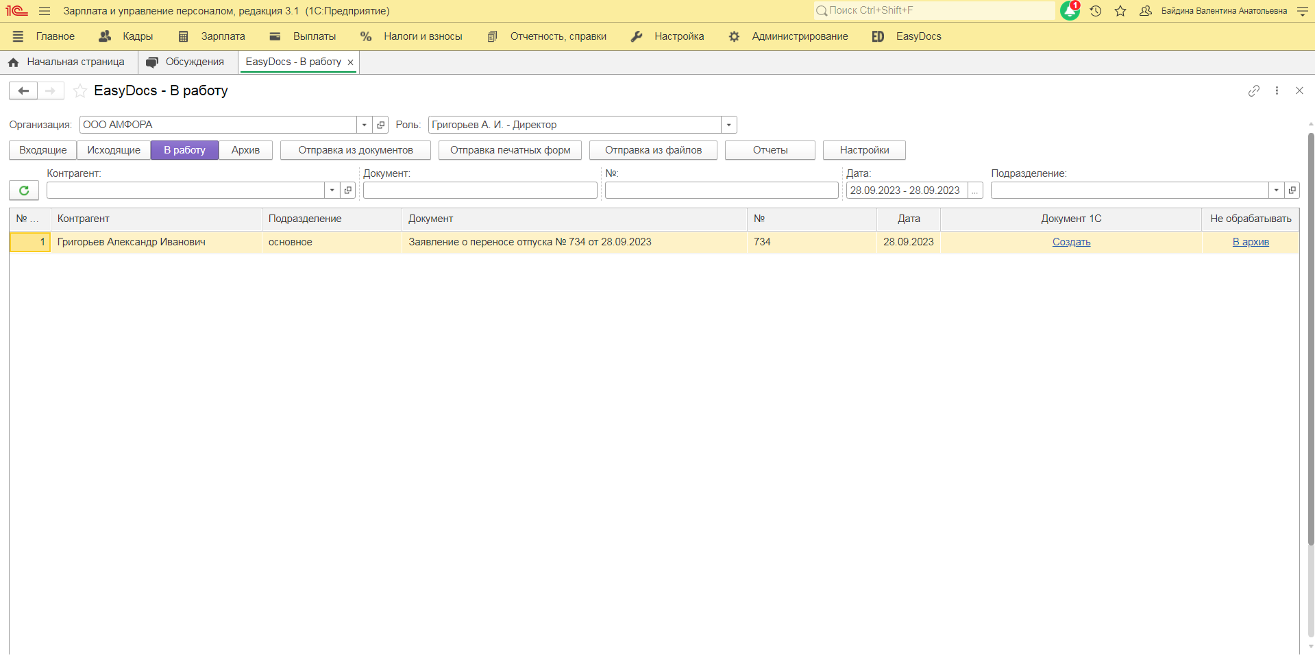Expand the Подразделение filter dropdown
1315x662 pixels.
click(x=1276, y=191)
